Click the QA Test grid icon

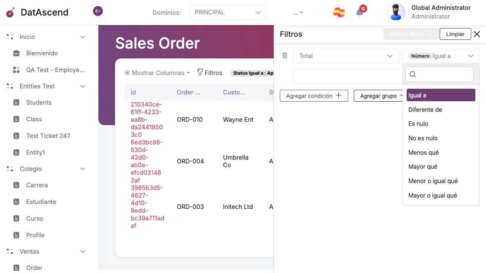[x=16, y=70]
